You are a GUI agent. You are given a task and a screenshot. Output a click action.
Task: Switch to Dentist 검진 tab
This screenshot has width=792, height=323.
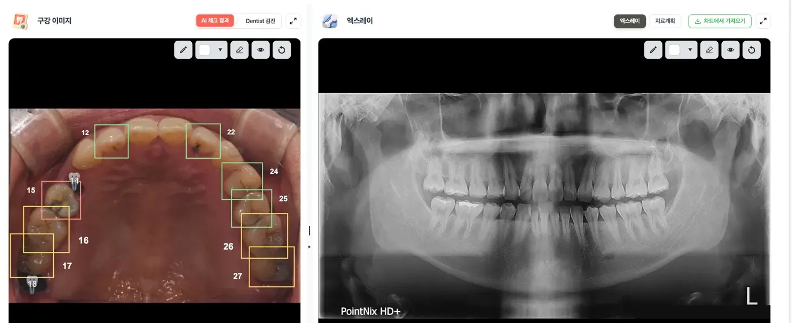(x=260, y=21)
